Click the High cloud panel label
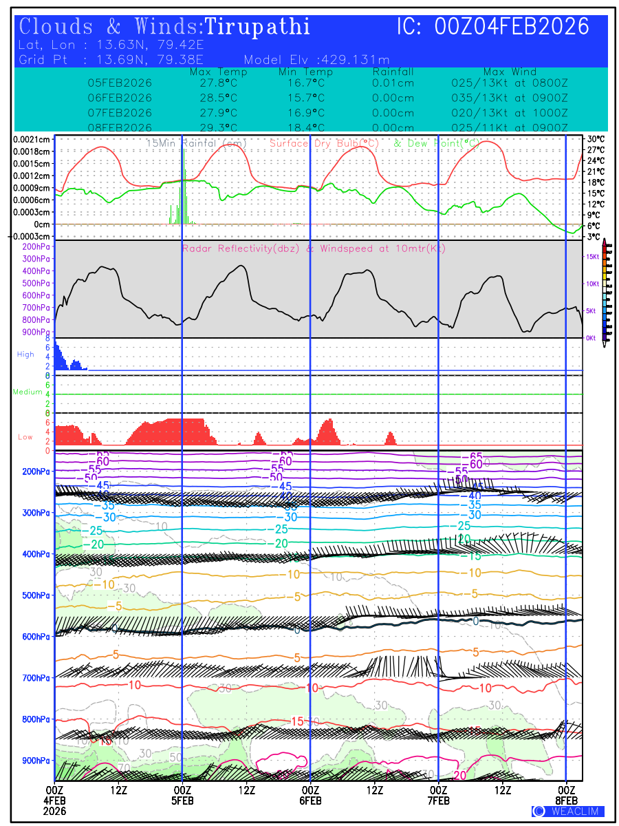The image size is (619, 826). 25,354
